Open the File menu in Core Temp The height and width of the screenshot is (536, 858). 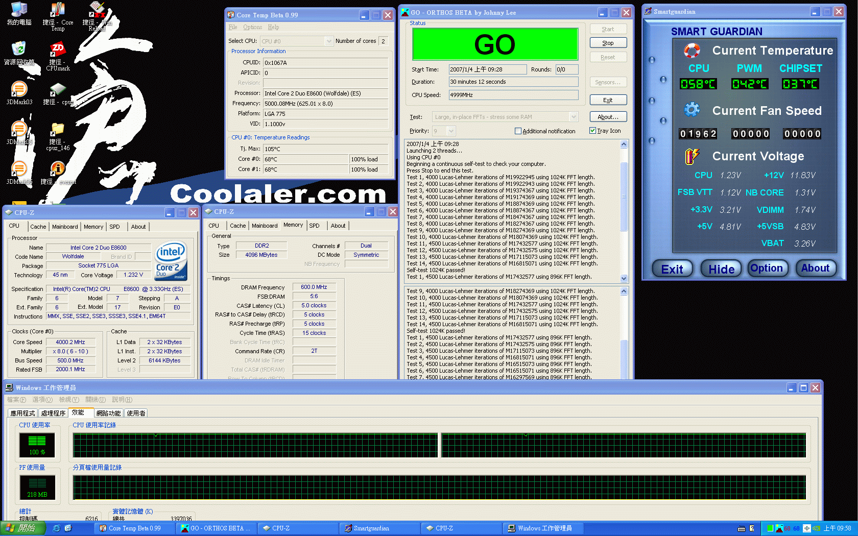tap(233, 27)
